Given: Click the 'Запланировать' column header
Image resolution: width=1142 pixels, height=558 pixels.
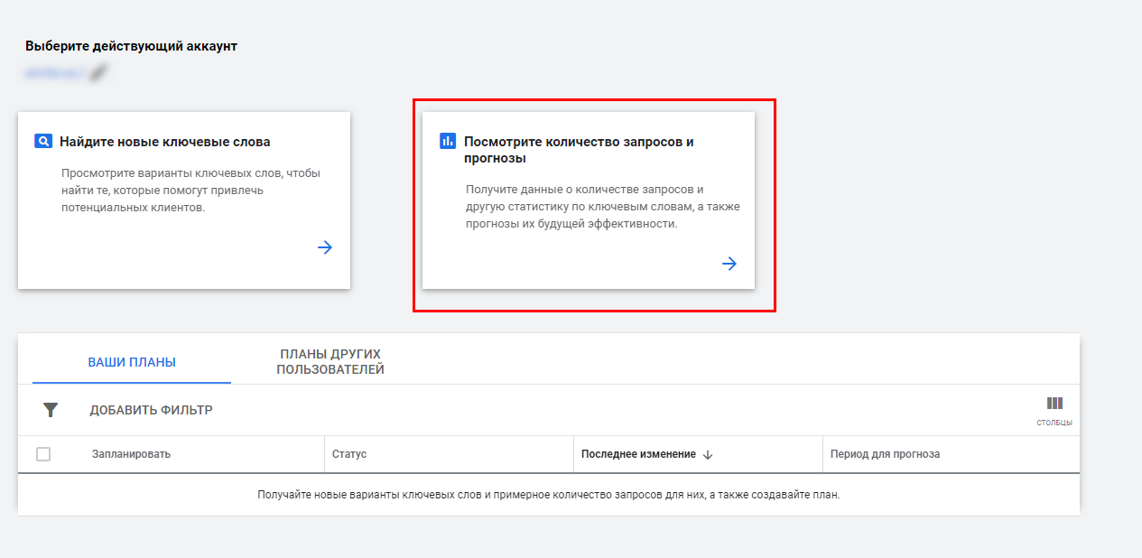Looking at the screenshot, I should point(131,454).
